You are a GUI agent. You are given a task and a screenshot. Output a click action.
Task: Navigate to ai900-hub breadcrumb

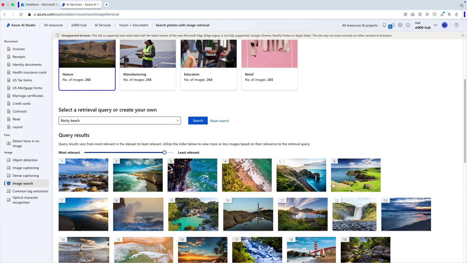point(79,25)
